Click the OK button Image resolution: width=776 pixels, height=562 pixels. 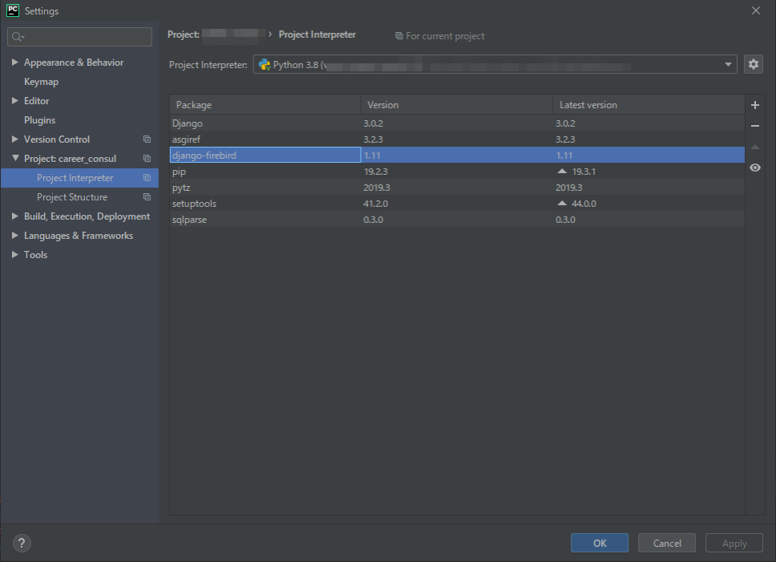click(x=600, y=543)
